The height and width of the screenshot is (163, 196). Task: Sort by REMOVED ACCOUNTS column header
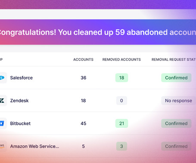click(x=121, y=60)
